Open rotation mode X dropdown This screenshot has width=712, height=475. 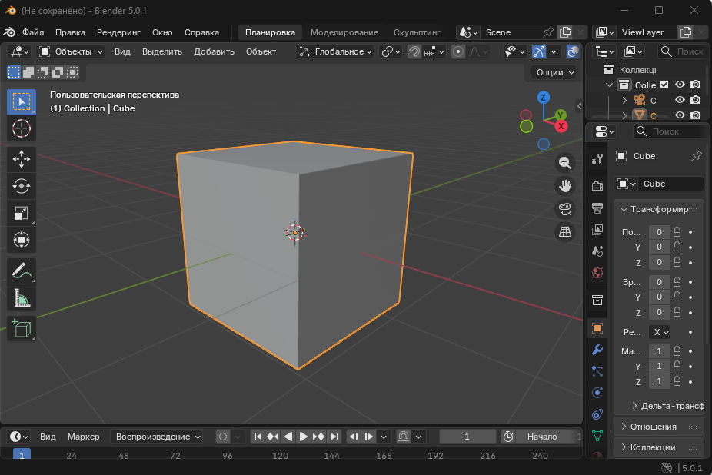coord(660,332)
